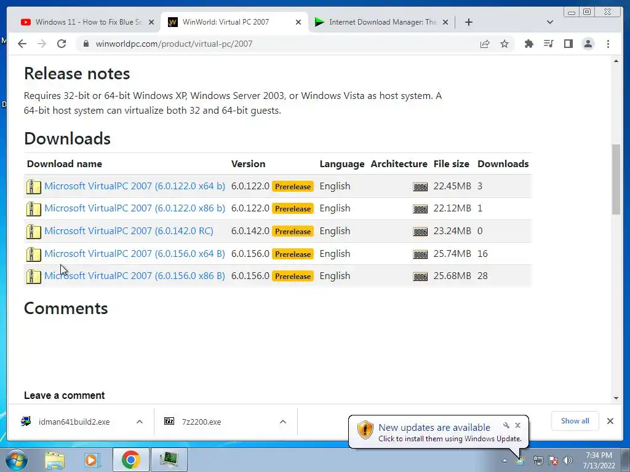Open Windows Explorer from the taskbar

[54, 460]
